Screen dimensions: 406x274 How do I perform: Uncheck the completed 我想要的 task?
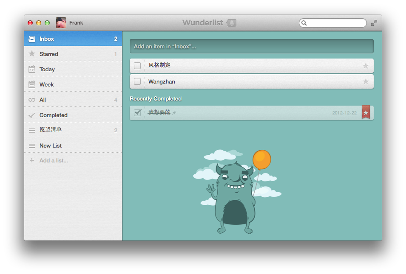click(x=137, y=112)
